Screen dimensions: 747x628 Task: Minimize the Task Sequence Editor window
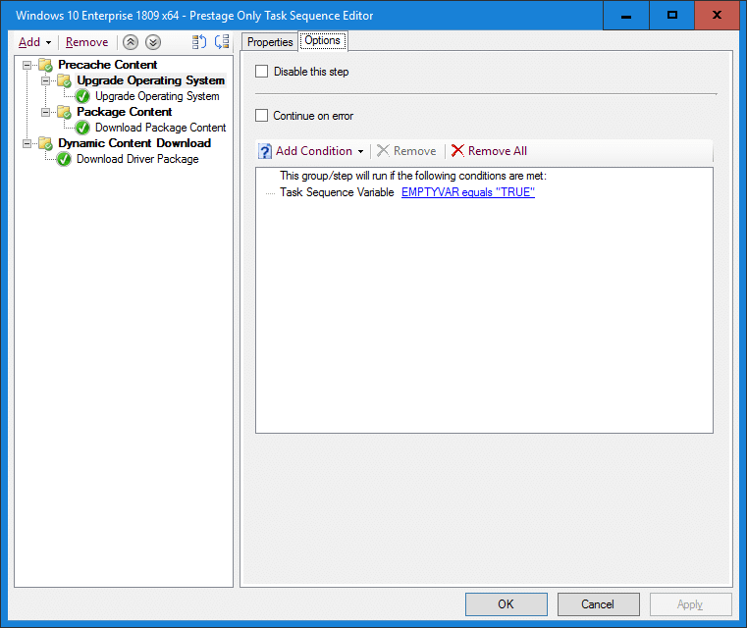(x=626, y=16)
